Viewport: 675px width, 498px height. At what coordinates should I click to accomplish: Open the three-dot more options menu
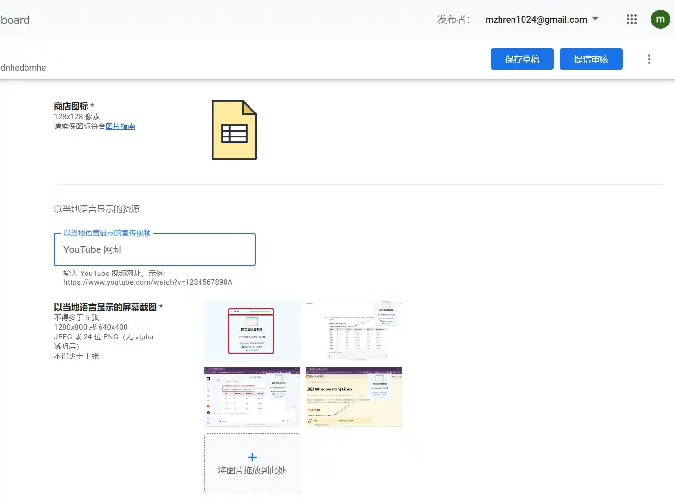point(649,59)
